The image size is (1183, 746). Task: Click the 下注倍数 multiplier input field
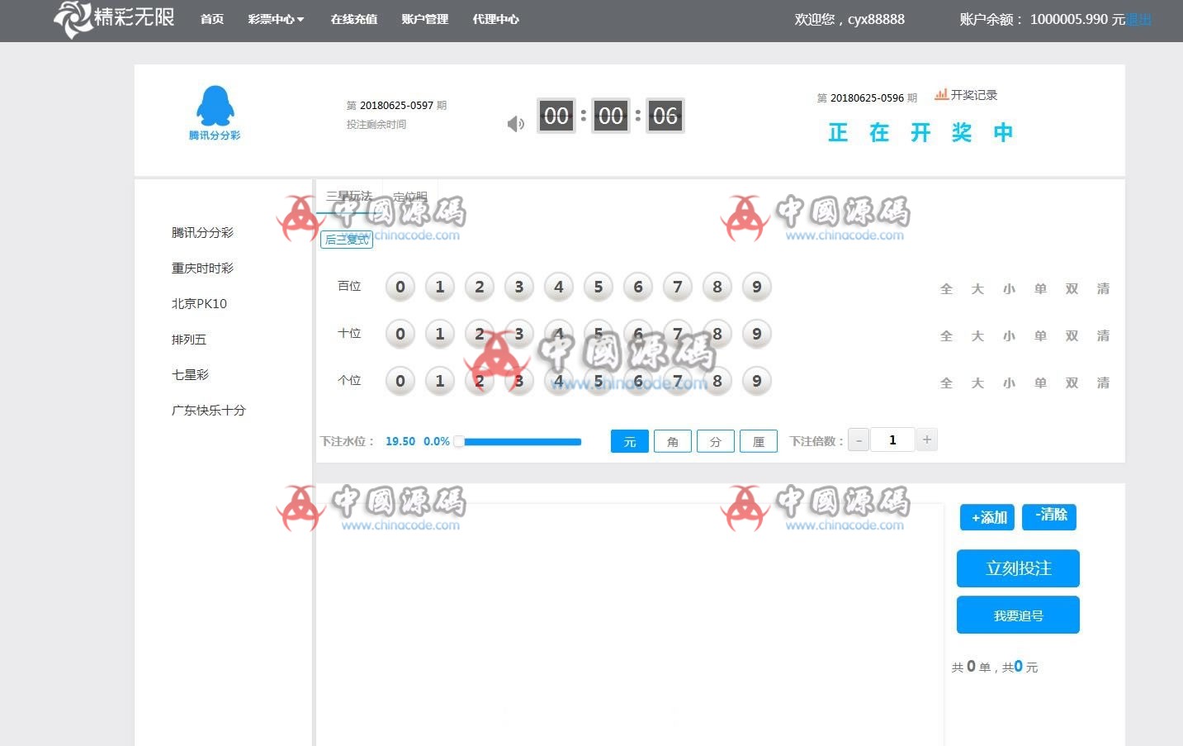tap(892, 440)
